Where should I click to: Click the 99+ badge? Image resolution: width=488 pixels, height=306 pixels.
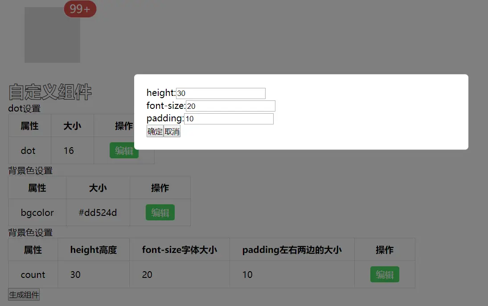coord(80,9)
